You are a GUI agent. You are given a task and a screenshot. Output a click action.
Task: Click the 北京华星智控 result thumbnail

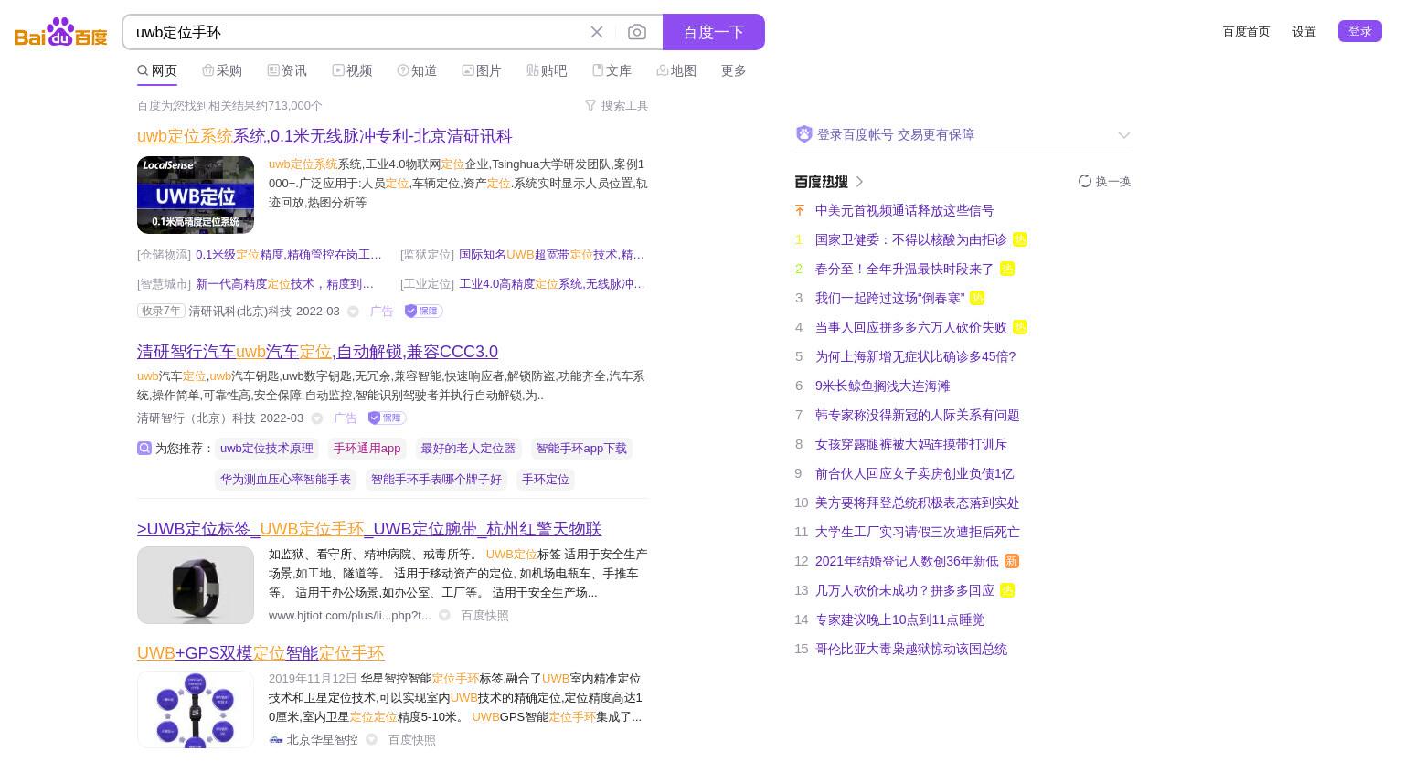pos(196,710)
